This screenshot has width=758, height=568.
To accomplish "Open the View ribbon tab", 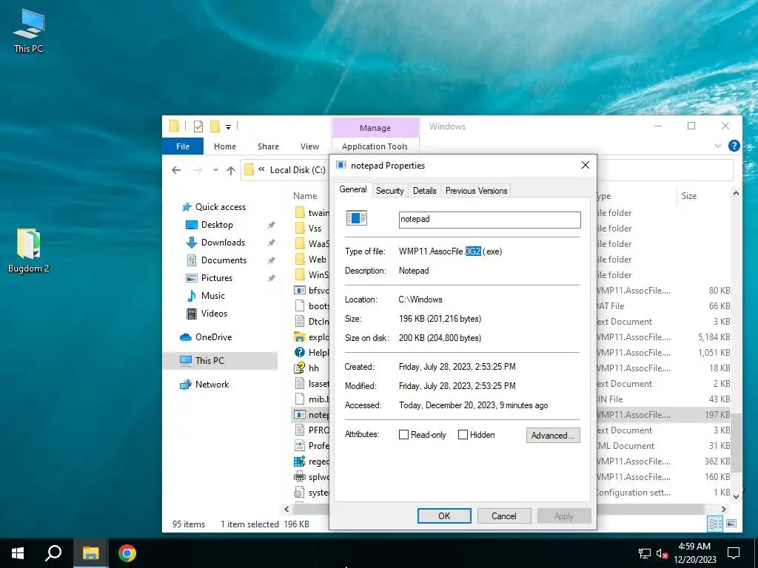I will tap(309, 146).
